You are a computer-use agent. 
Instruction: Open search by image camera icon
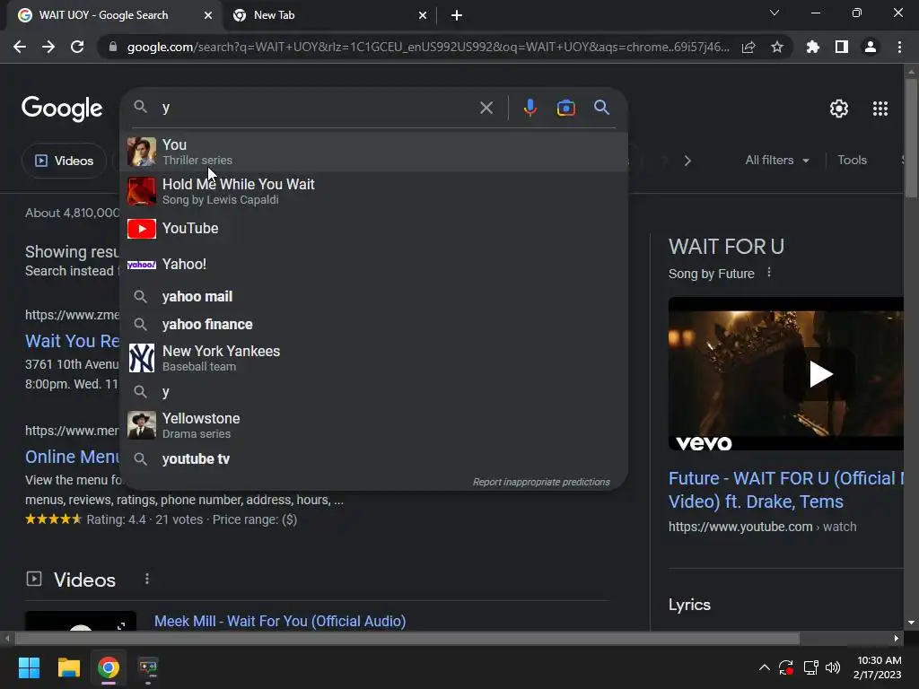click(x=565, y=108)
